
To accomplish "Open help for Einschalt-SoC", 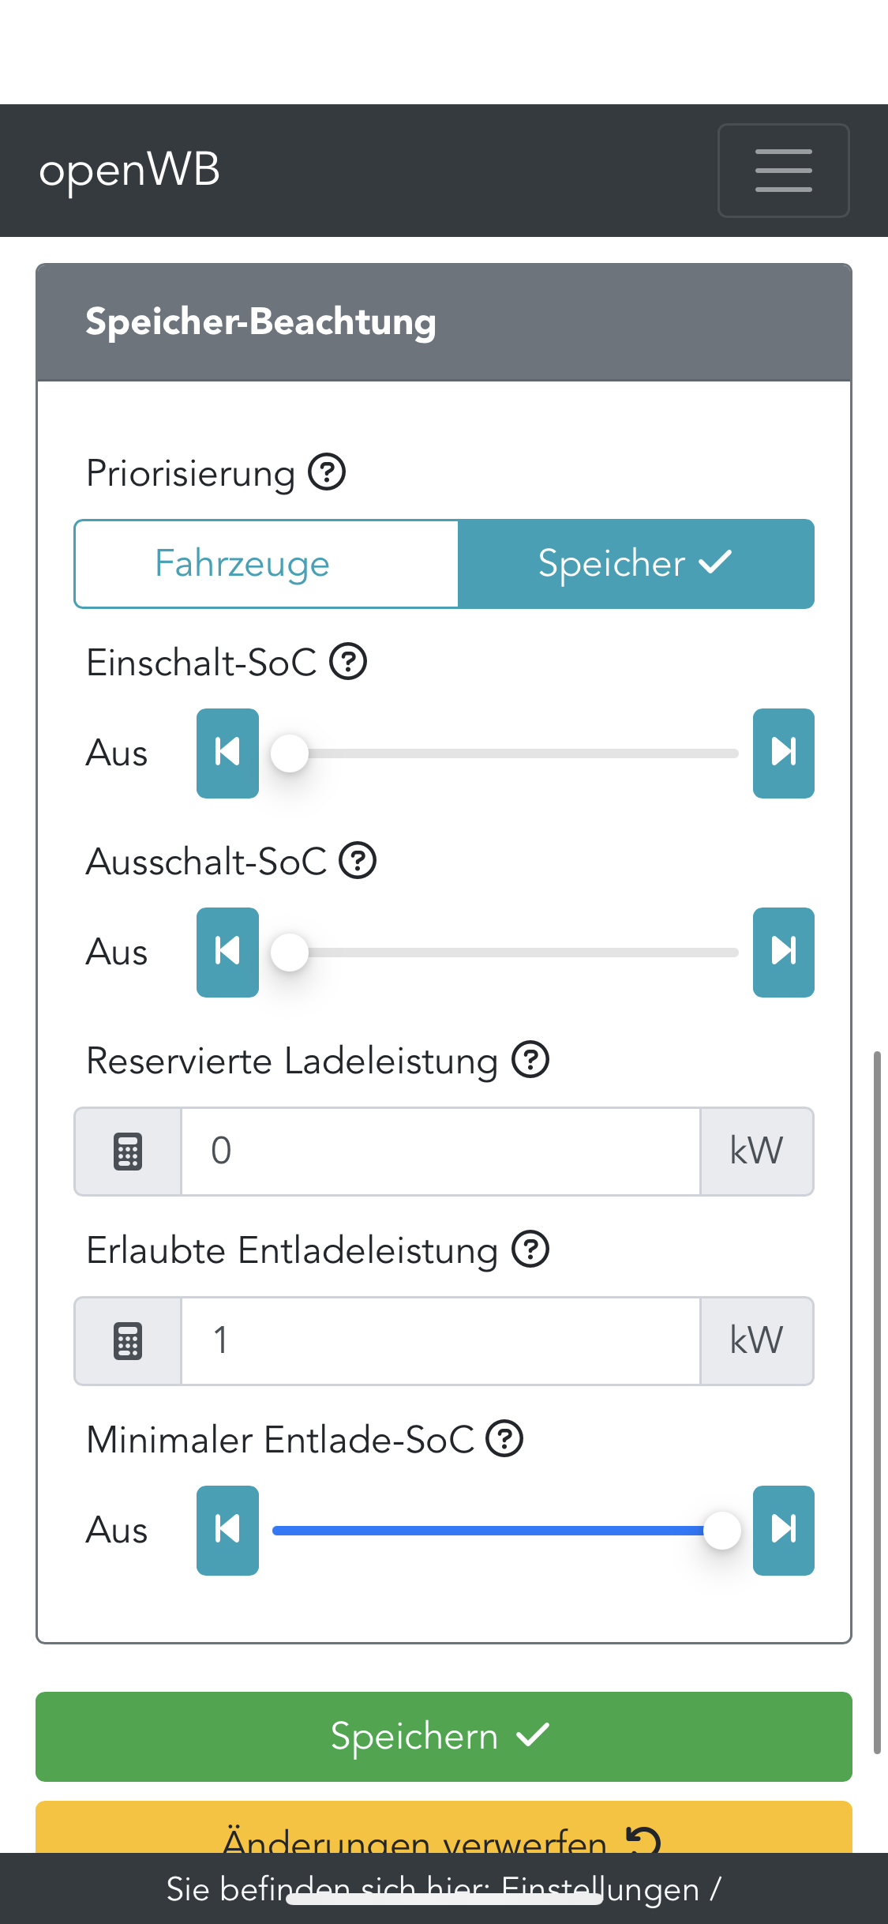I will 348,662.
